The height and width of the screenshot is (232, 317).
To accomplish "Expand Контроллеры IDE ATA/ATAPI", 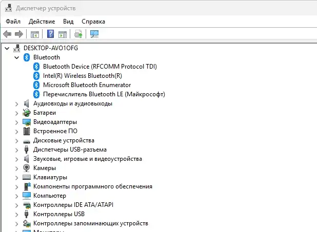I will 17,205.
